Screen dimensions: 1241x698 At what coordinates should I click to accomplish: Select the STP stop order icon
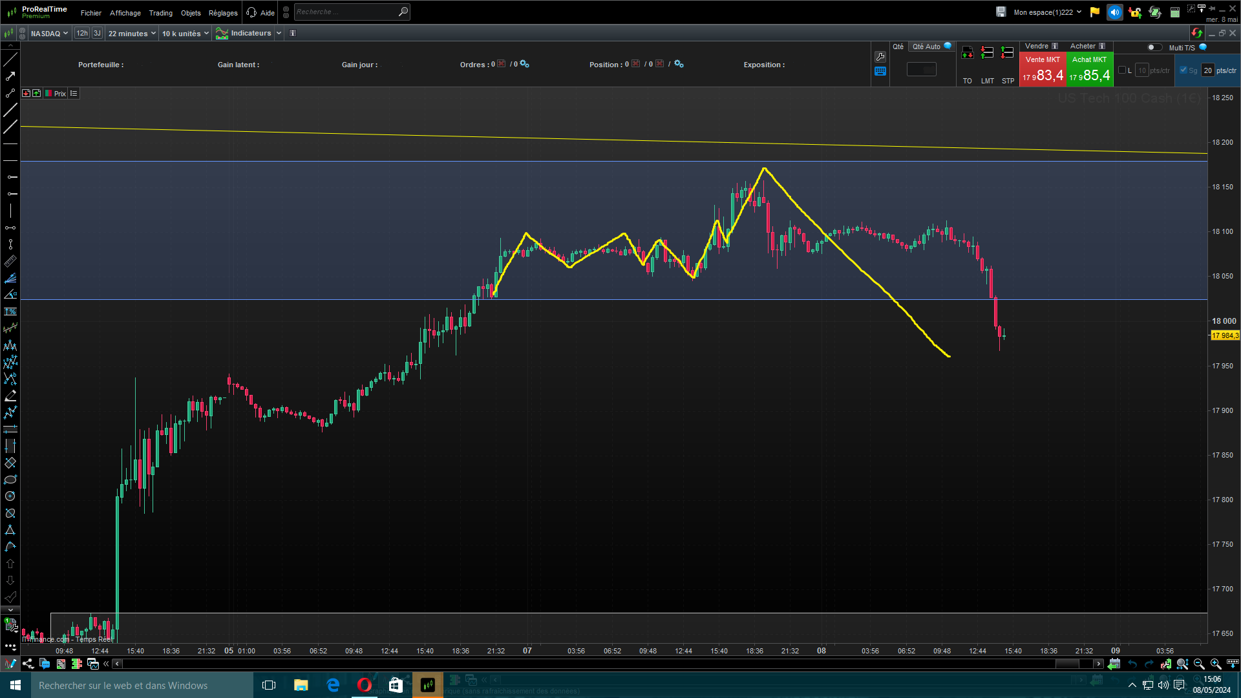(x=1007, y=54)
